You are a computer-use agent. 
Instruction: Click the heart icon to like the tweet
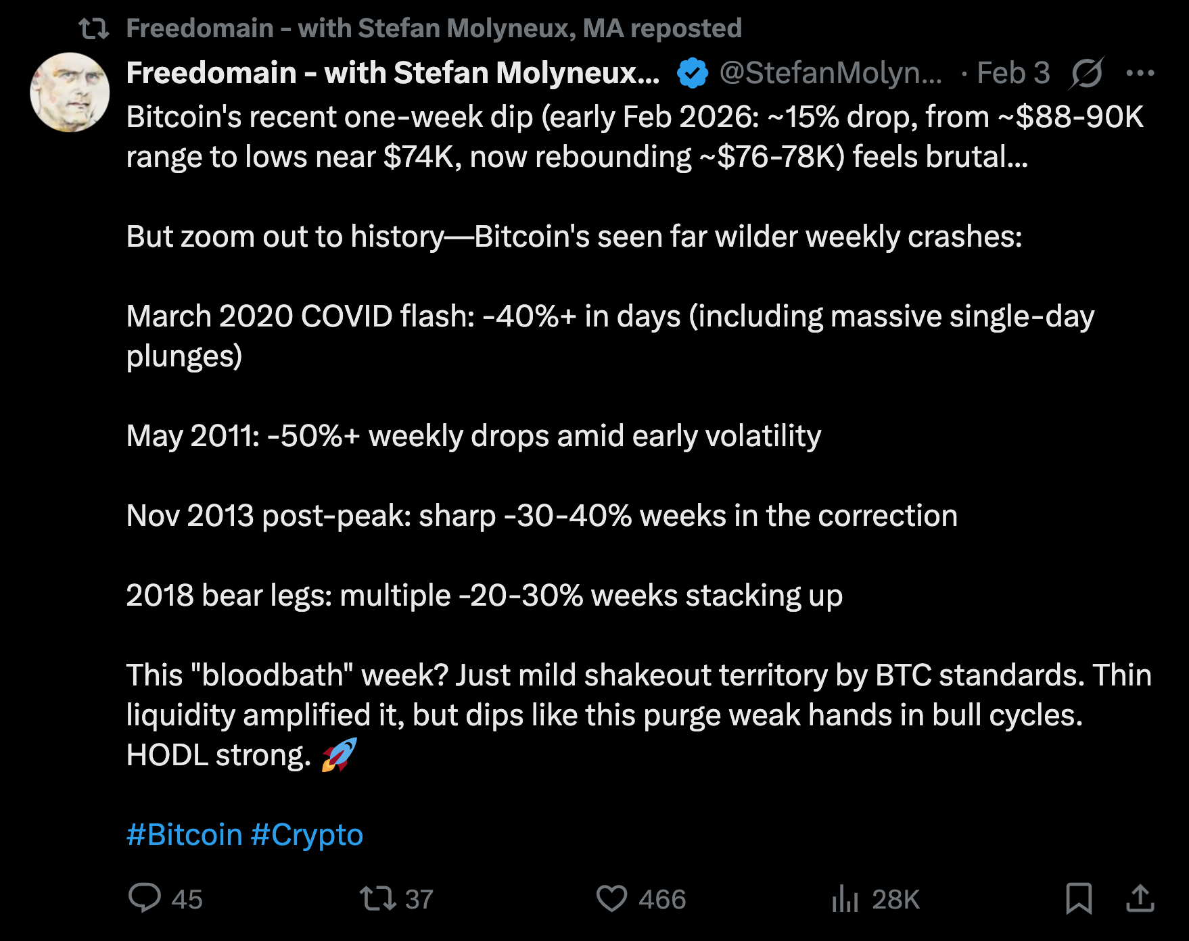click(x=613, y=899)
